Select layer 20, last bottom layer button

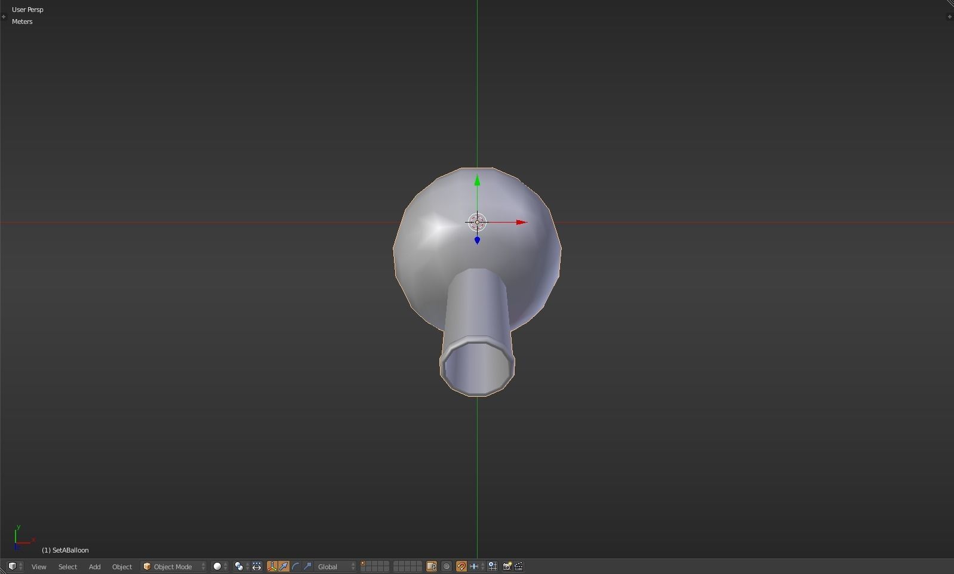419,569
